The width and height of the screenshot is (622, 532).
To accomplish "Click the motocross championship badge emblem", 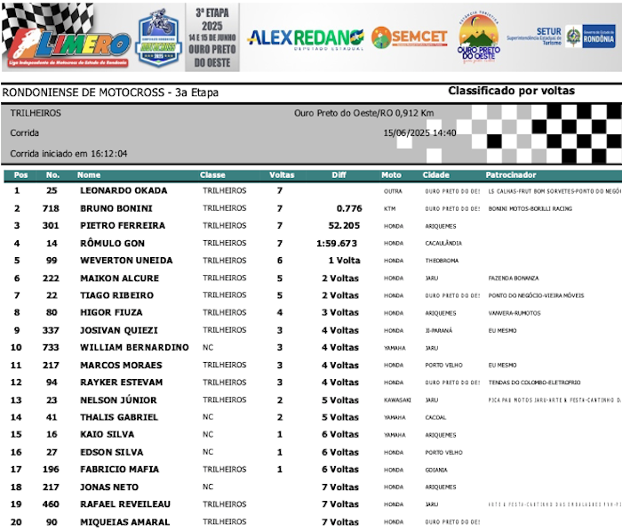I will pos(160,38).
